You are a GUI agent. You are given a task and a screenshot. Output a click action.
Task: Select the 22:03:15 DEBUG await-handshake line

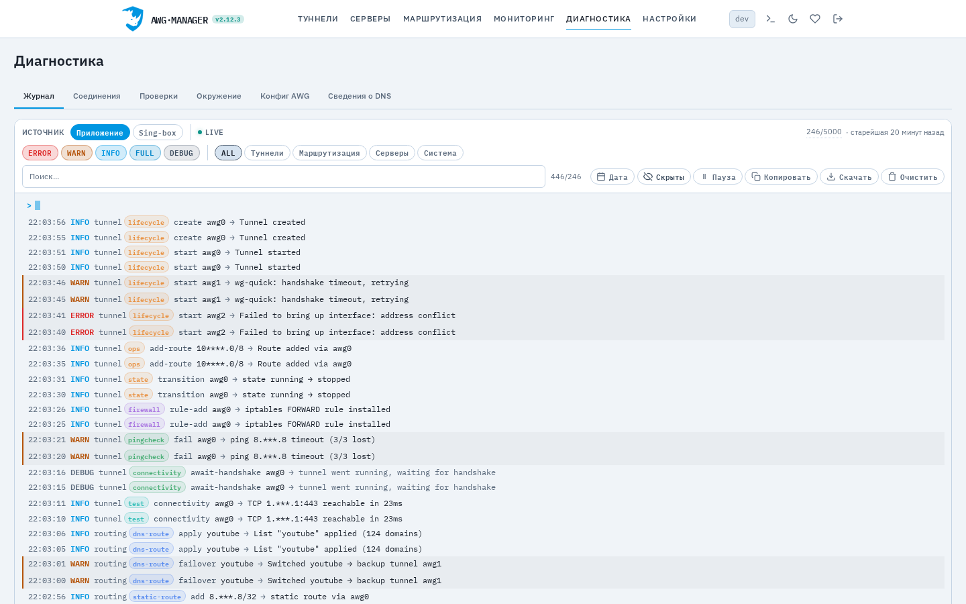coord(484,487)
